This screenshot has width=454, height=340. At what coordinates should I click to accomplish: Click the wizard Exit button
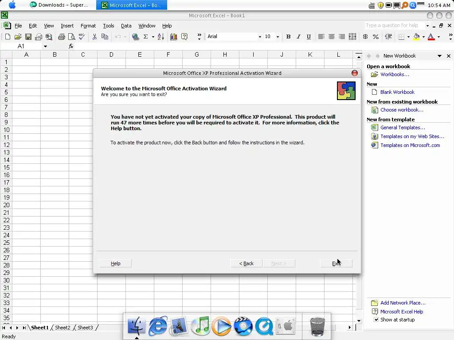pos(336,263)
